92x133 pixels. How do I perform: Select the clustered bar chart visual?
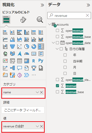(x=20, y=32)
